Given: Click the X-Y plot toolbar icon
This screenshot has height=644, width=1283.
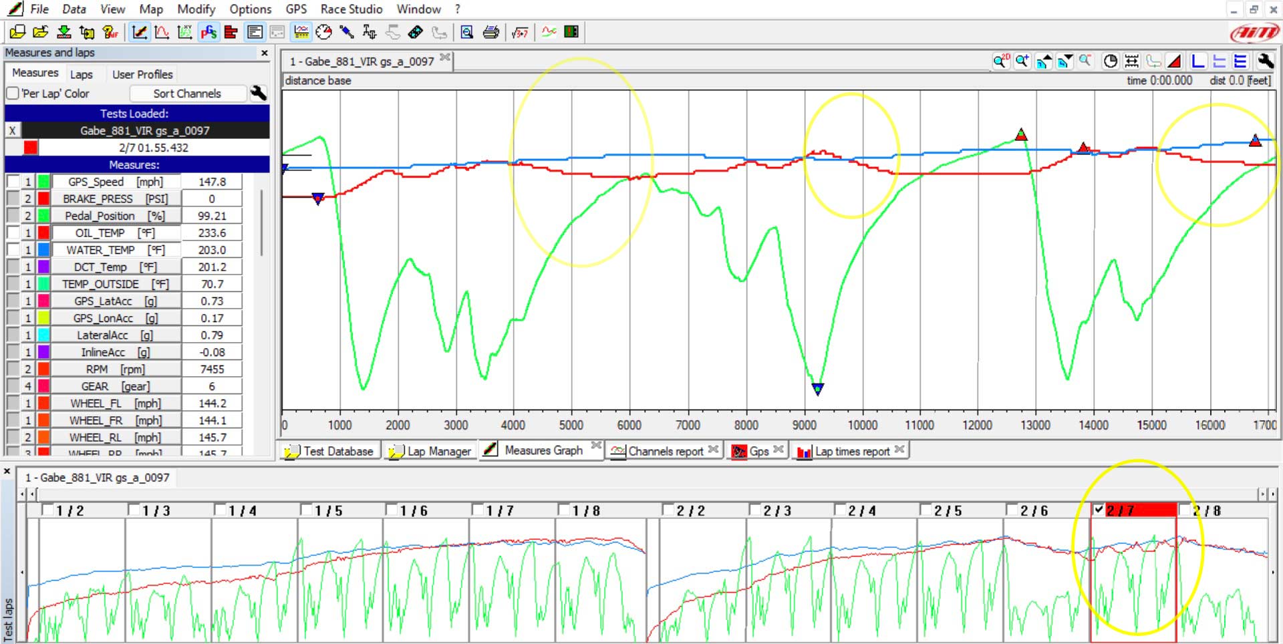Looking at the screenshot, I should coord(185,32).
